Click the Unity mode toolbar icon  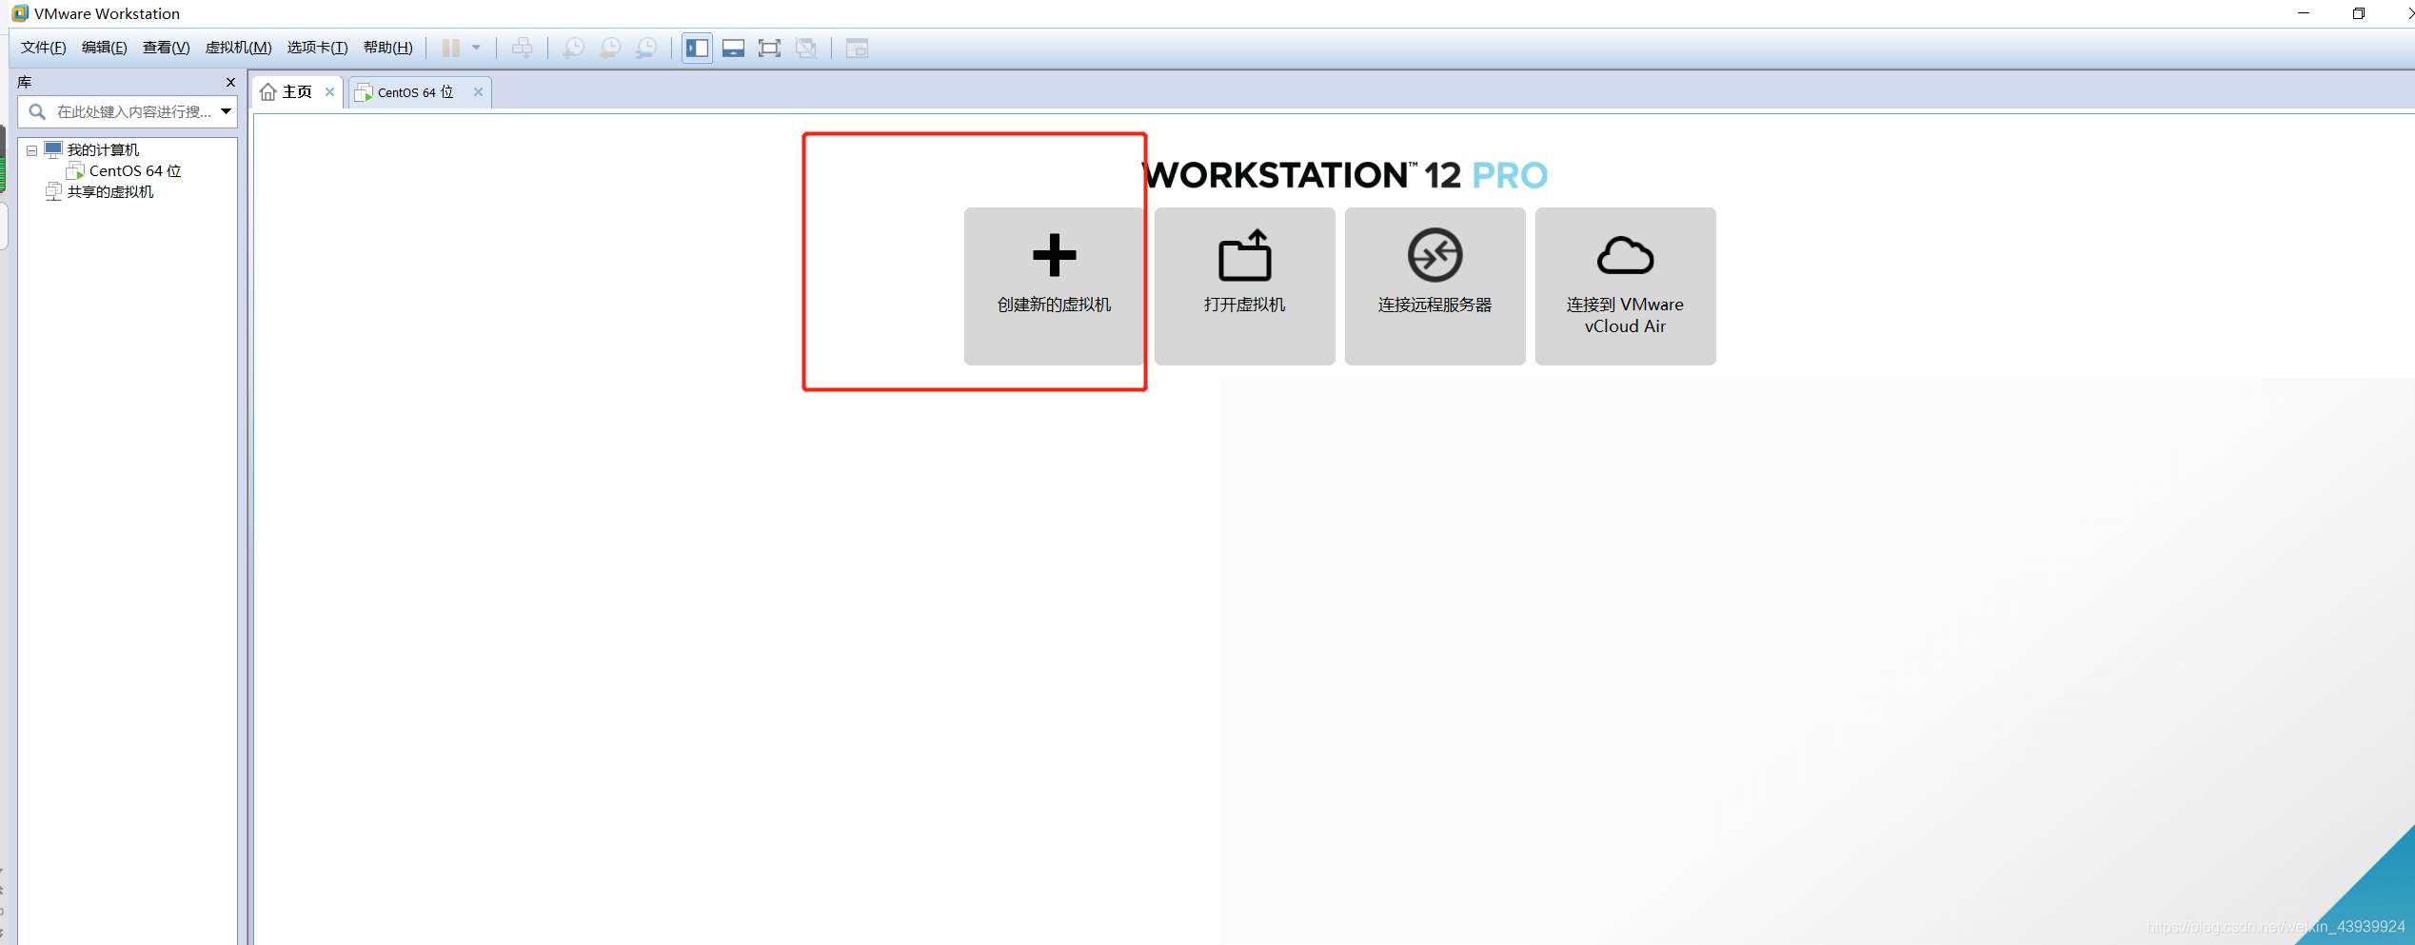click(x=806, y=48)
